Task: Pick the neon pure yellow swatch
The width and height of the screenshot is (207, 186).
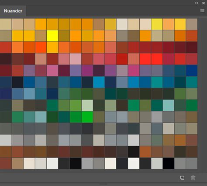Action: point(52,36)
